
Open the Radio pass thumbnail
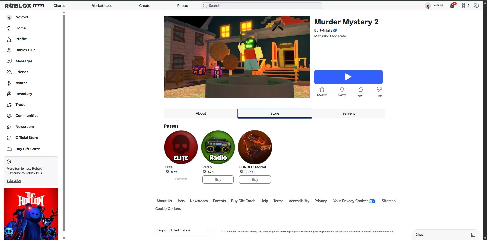(218, 147)
